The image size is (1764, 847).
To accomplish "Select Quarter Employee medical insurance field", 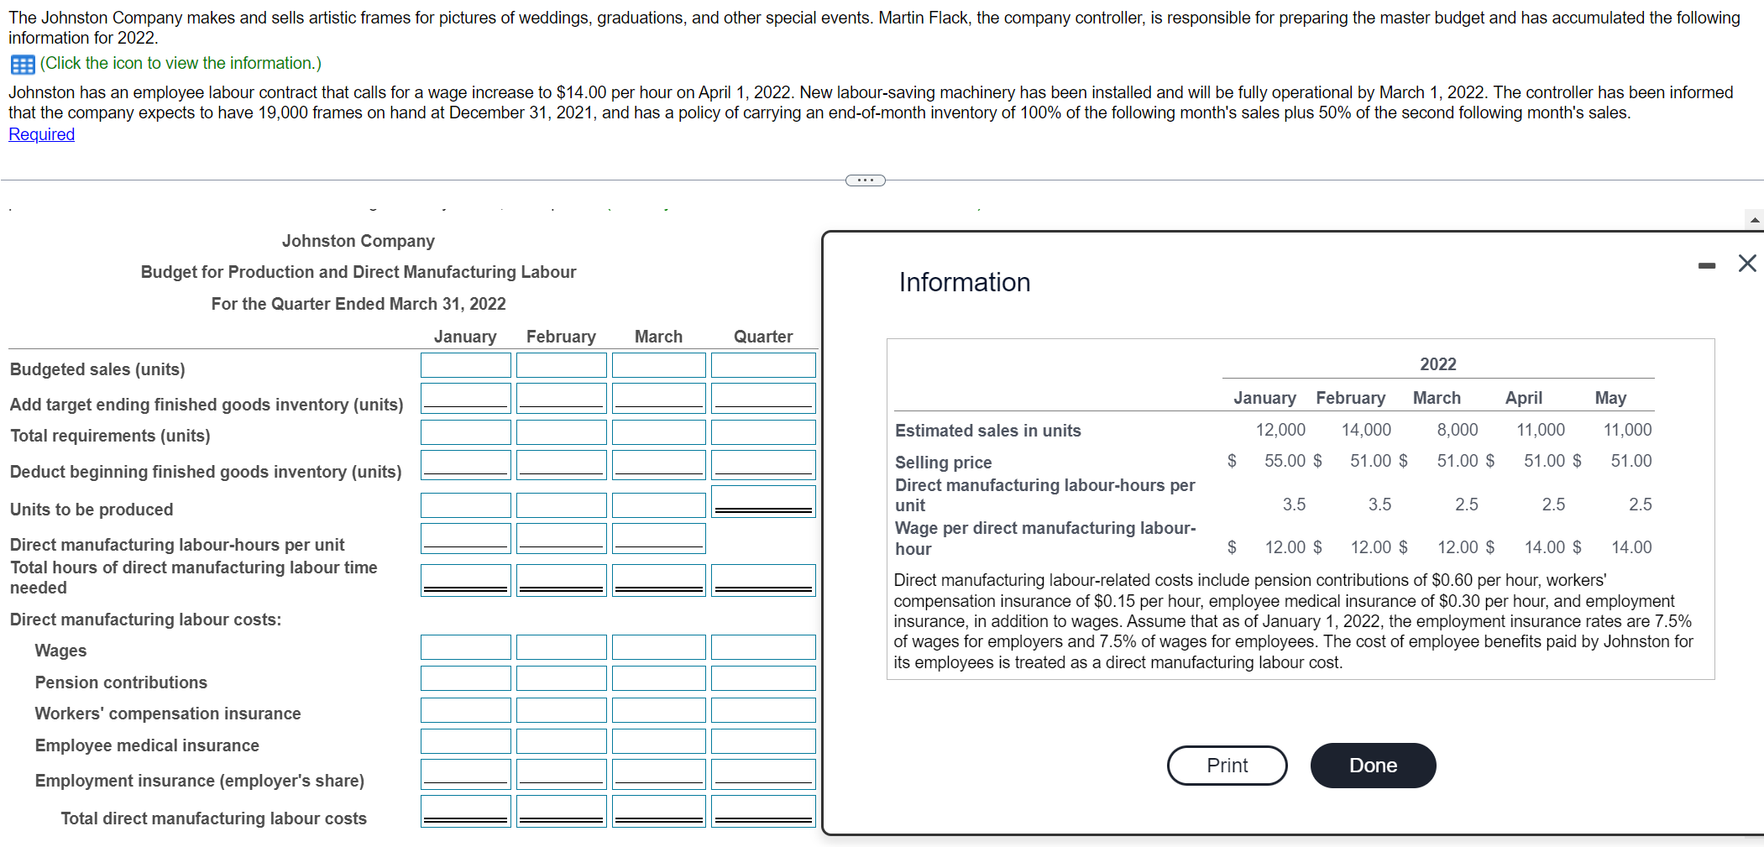I will (763, 741).
